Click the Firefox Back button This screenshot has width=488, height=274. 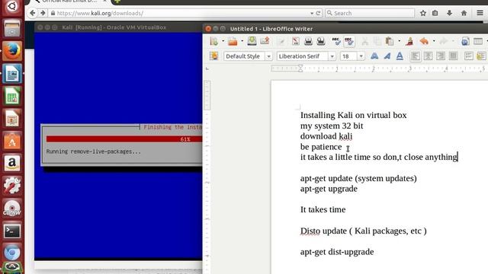(x=32, y=13)
